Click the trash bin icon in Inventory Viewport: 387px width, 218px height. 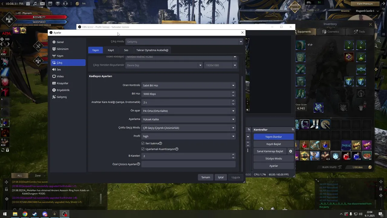pyautogui.click(x=361, y=107)
